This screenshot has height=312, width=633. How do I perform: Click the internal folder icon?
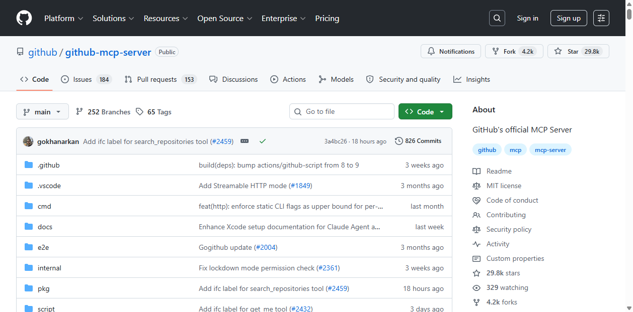click(29, 268)
